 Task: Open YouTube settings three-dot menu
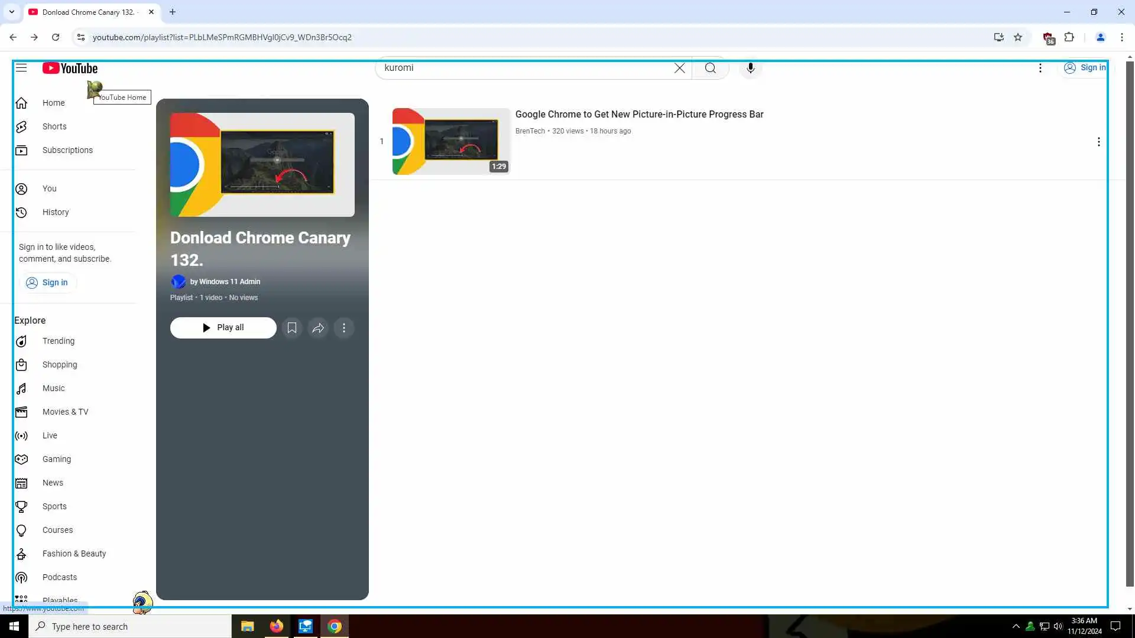click(1040, 68)
